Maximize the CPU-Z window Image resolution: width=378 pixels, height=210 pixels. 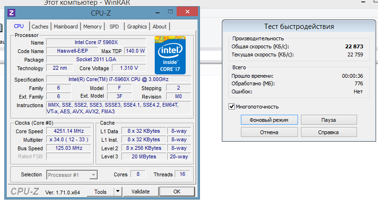point(170,11)
